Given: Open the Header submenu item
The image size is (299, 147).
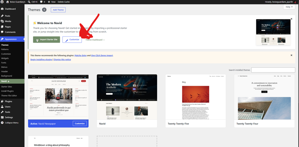Looking at the screenshot, I should [x=4, y=71].
